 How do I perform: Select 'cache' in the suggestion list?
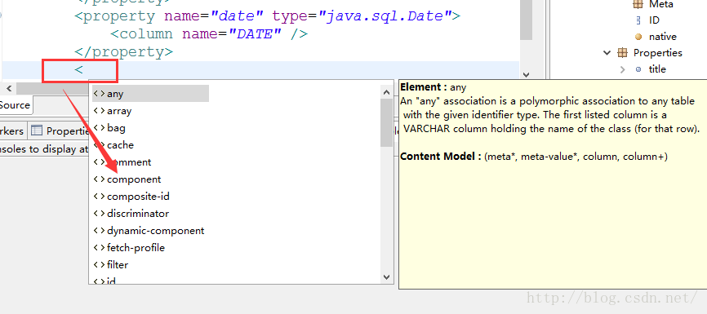[120, 145]
